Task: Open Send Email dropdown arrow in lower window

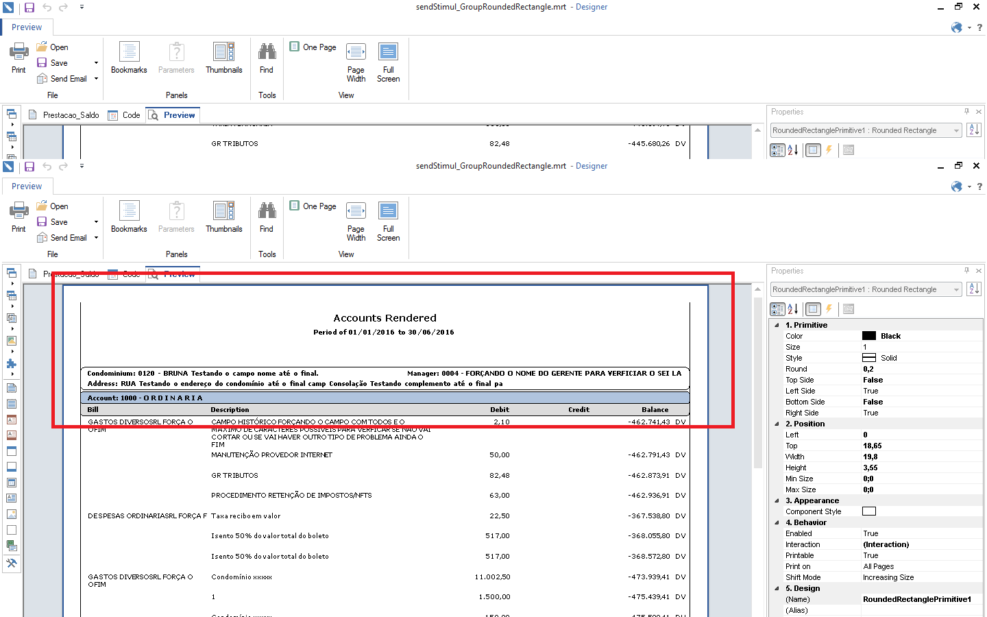Action: click(96, 238)
